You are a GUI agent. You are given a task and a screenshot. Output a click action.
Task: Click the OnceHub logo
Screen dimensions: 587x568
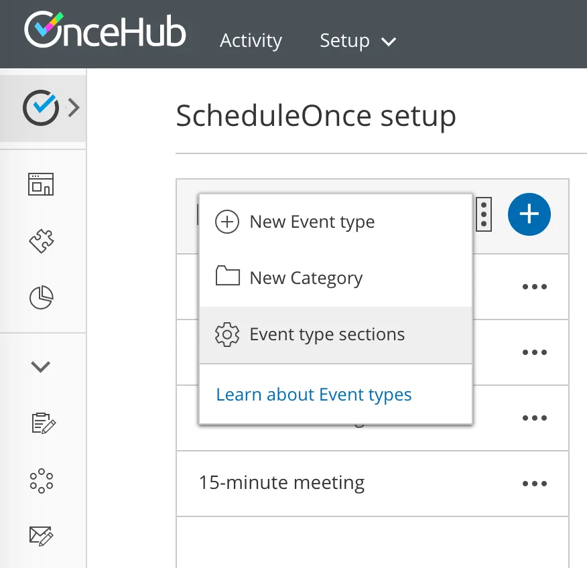click(x=105, y=30)
